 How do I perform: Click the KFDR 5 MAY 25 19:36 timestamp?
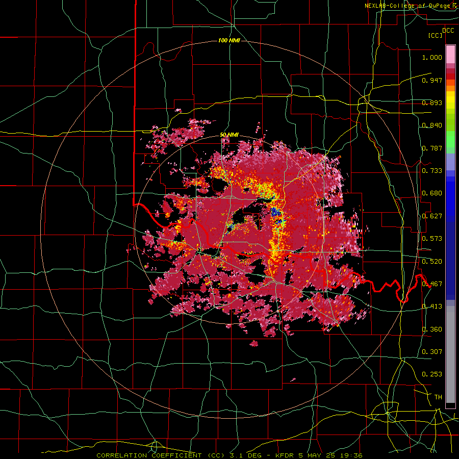point(319,455)
